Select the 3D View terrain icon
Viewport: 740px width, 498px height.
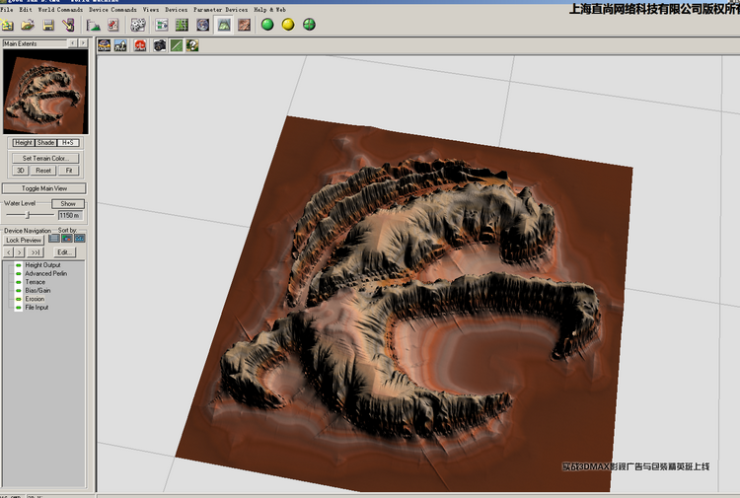coord(224,25)
